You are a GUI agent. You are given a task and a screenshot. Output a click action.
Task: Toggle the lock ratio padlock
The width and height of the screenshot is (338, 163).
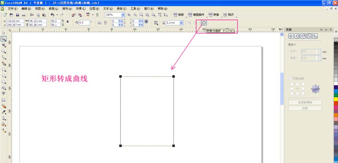point(68,22)
